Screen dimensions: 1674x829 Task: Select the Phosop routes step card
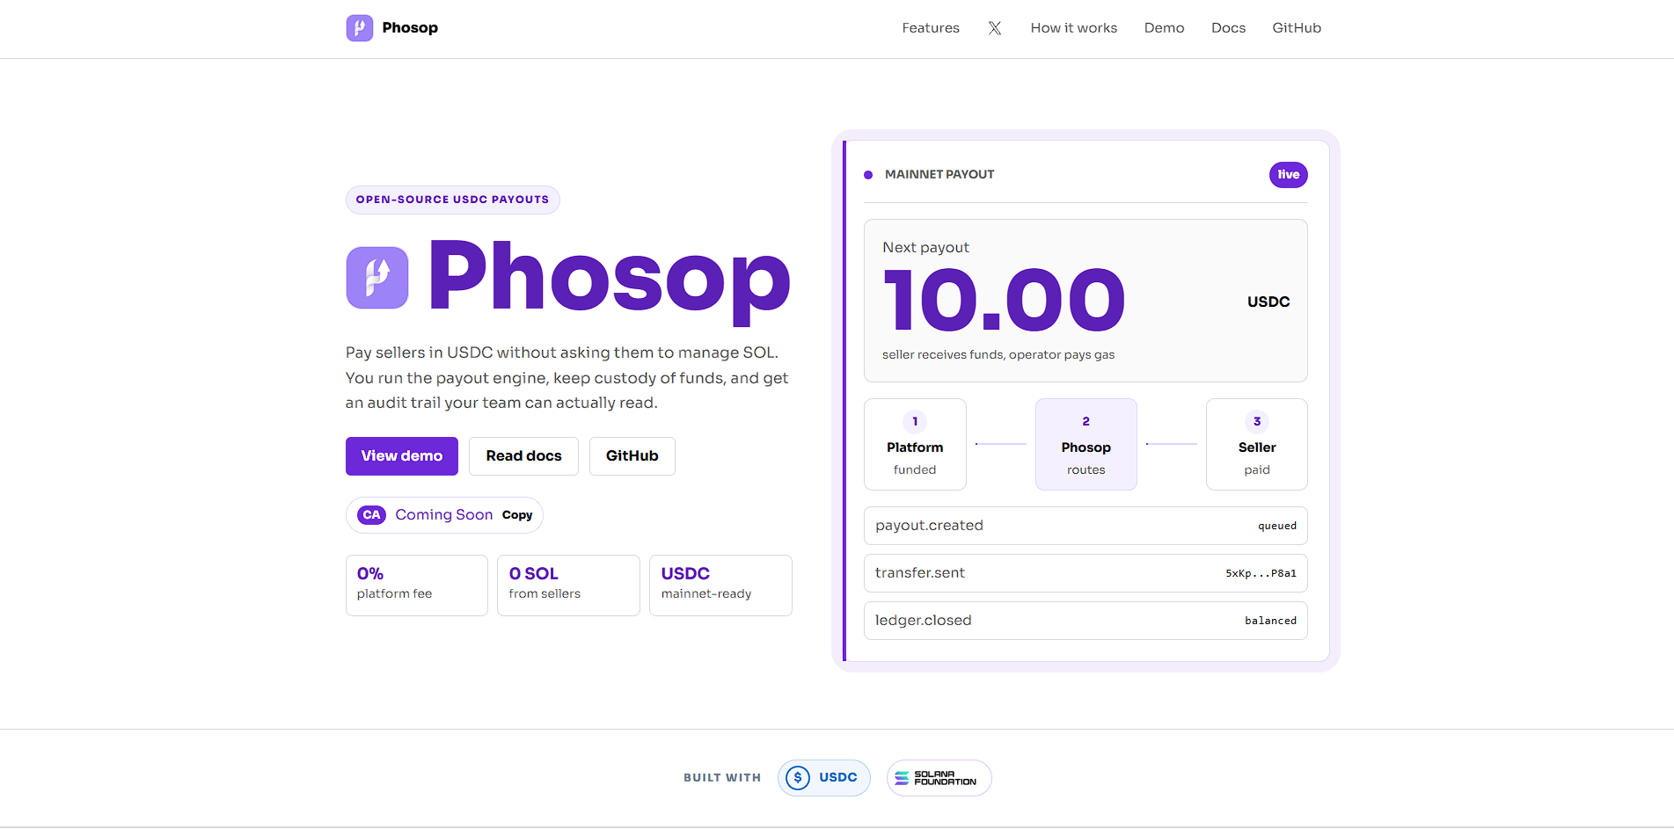pos(1086,445)
